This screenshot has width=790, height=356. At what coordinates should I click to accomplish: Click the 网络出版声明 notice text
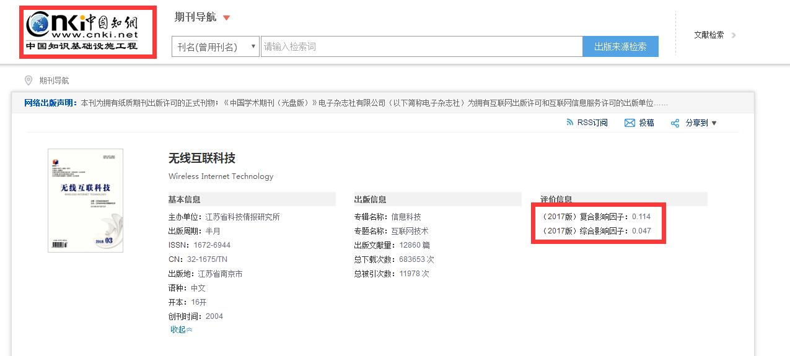click(x=346, y=103)
